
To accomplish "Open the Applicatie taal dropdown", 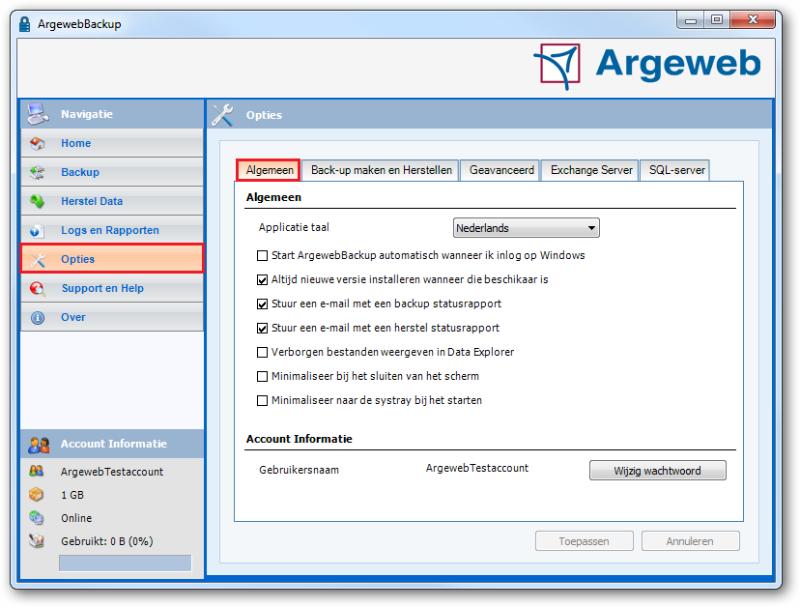I will point(526,228).
